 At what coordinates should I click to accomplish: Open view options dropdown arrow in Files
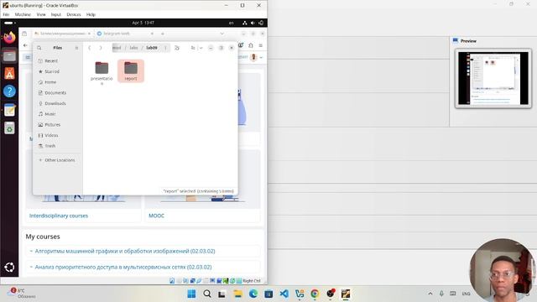(x=201, y=48)
